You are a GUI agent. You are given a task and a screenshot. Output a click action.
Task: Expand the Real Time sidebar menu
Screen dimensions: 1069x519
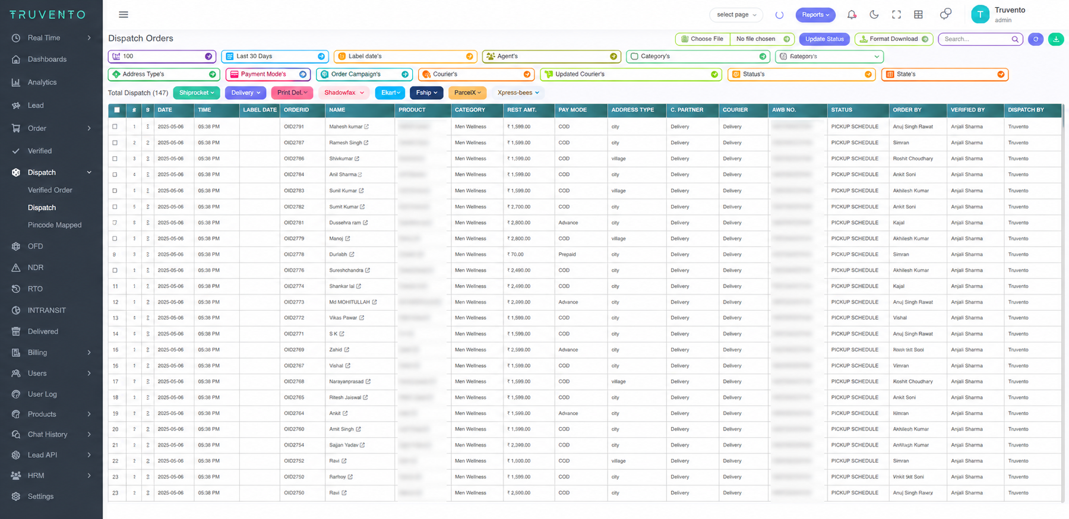[x=51, y=38]
